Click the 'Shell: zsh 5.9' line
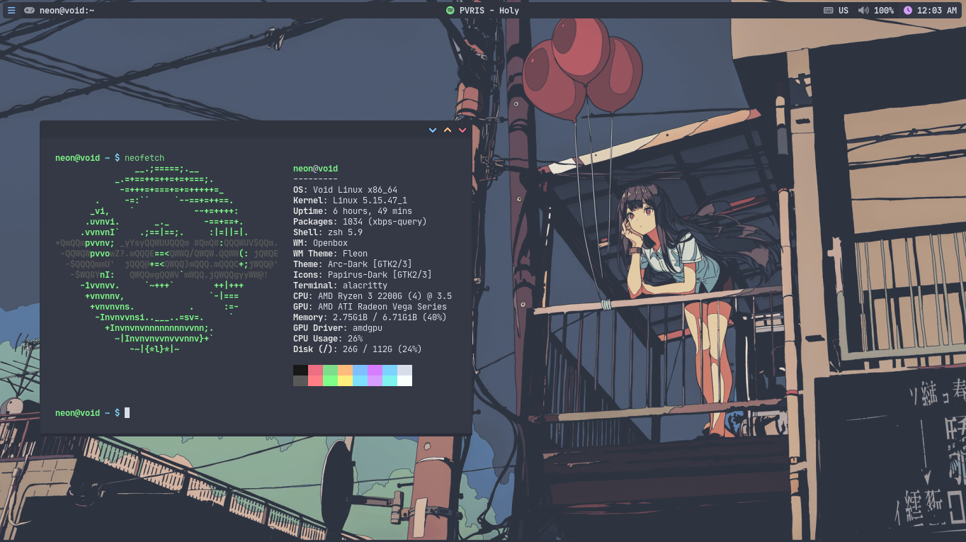 click(x=328, y=232)
